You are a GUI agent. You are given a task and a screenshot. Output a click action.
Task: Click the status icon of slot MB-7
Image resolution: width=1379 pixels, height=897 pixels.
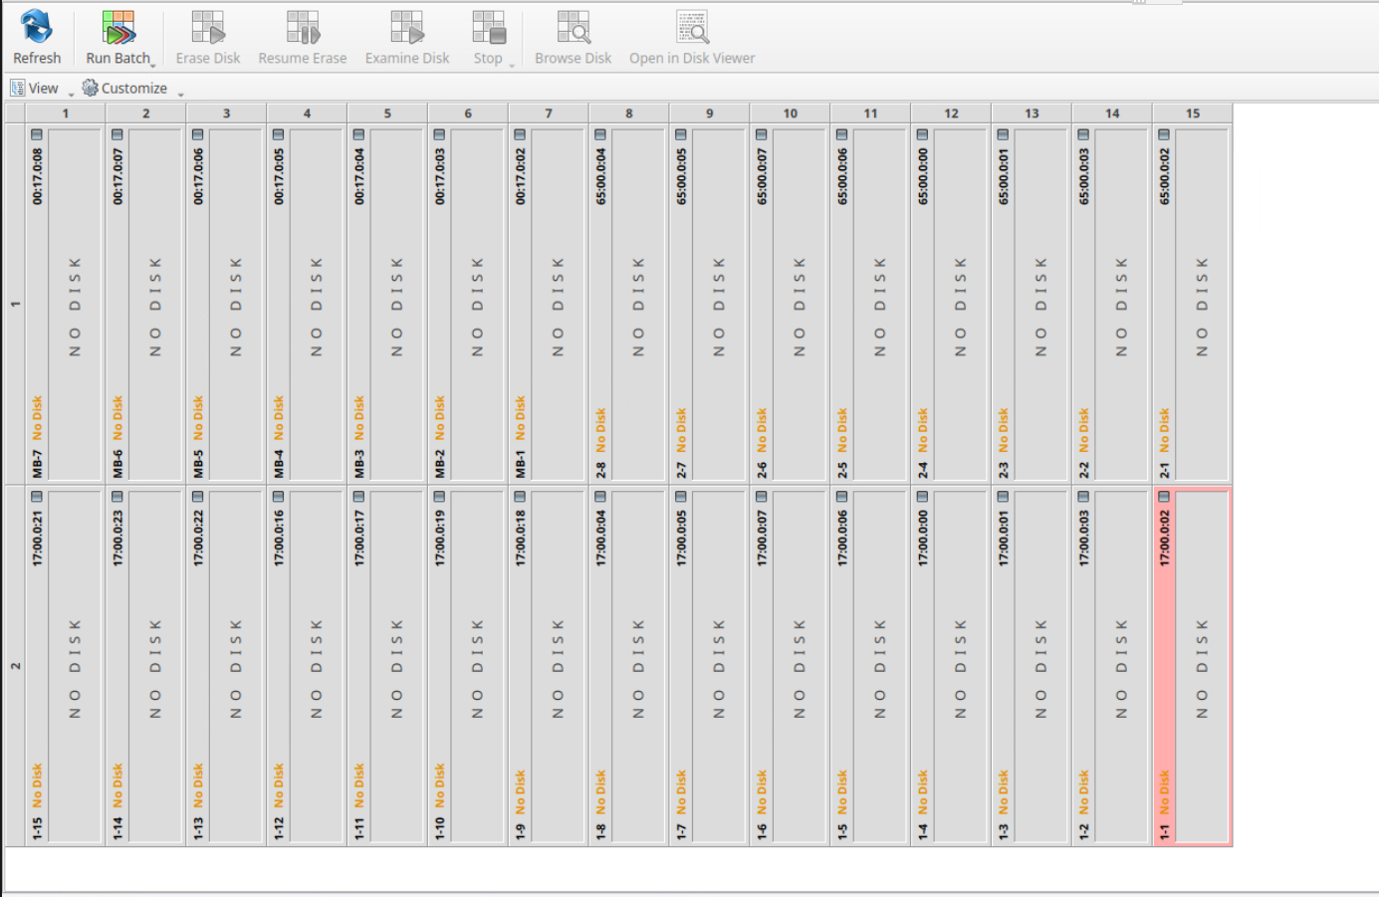[37, 134]
